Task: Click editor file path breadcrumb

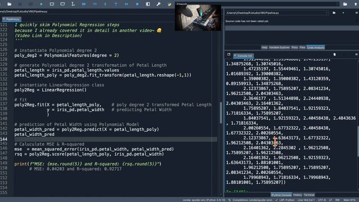Action: click(24, 11)
